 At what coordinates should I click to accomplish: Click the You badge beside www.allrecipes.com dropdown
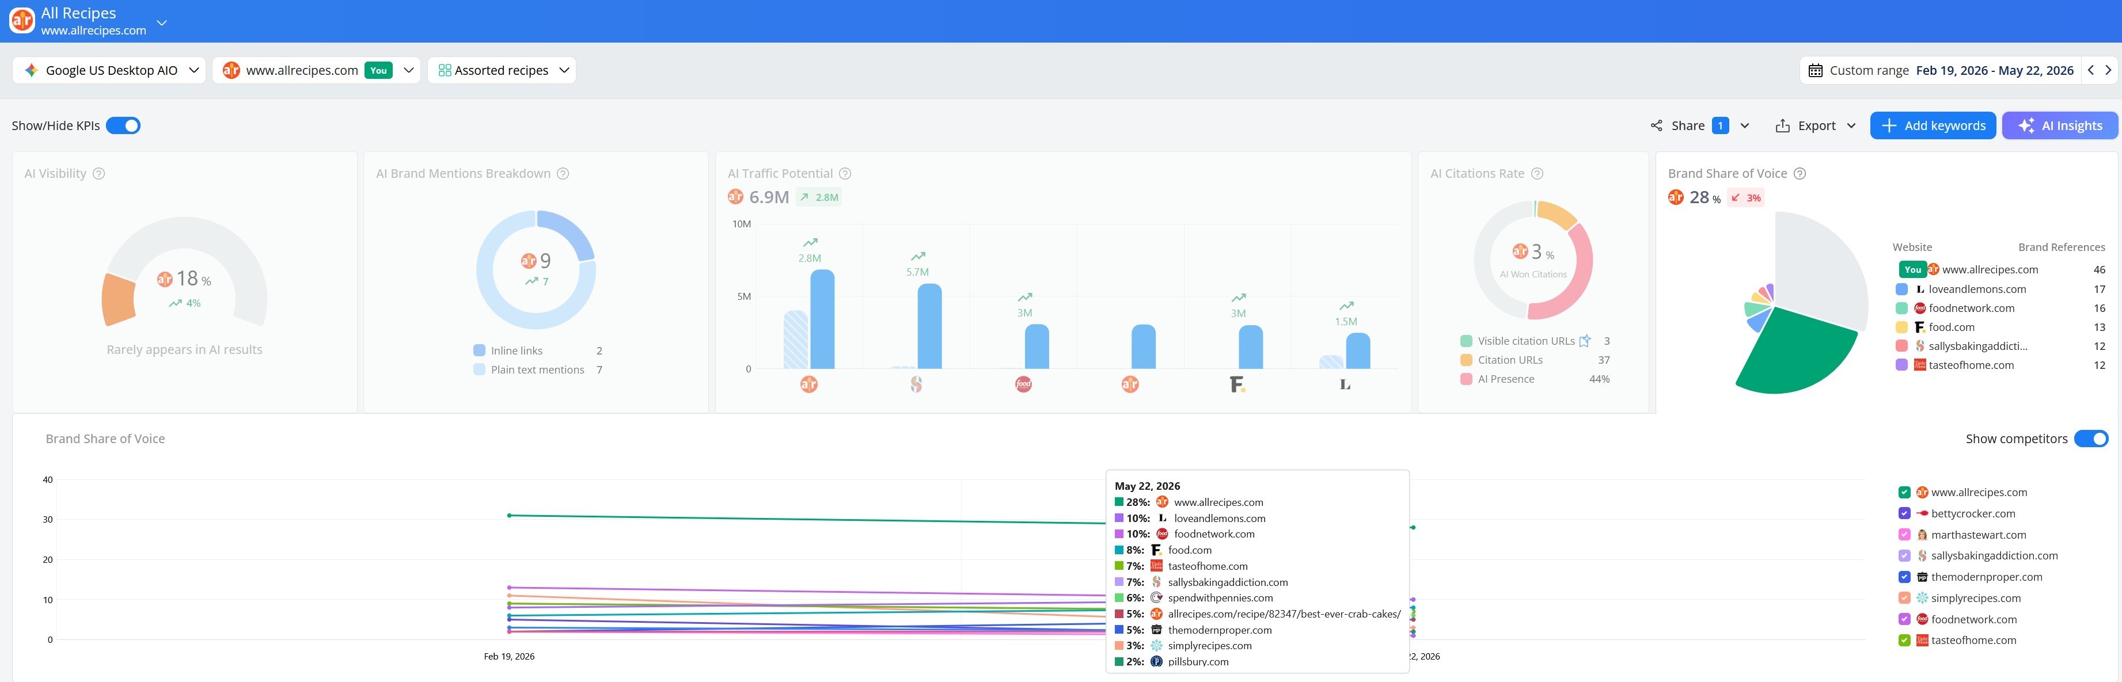[378, 70]
